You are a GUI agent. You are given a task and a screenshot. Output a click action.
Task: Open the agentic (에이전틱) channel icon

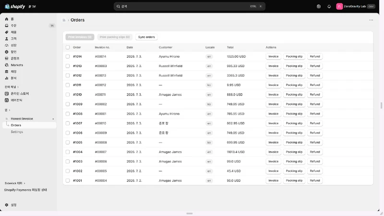7,100
